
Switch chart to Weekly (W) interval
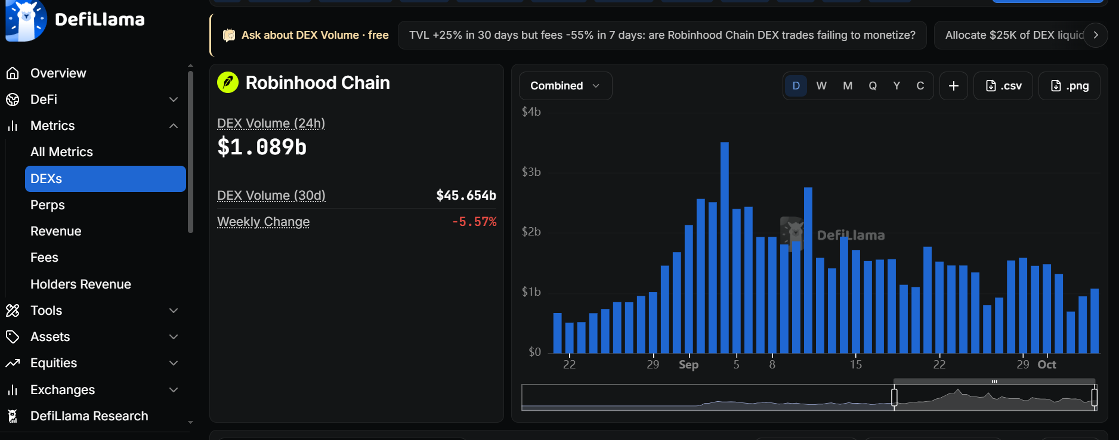[821, 86]
